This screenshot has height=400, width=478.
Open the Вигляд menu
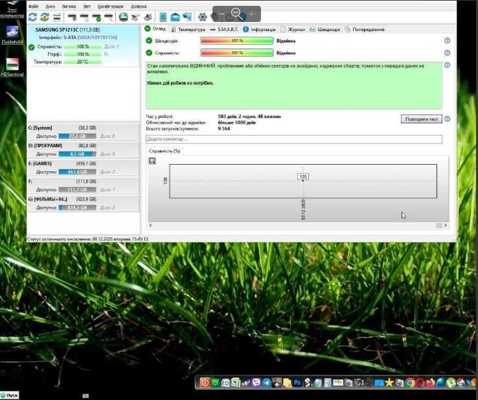click(69, 6)
